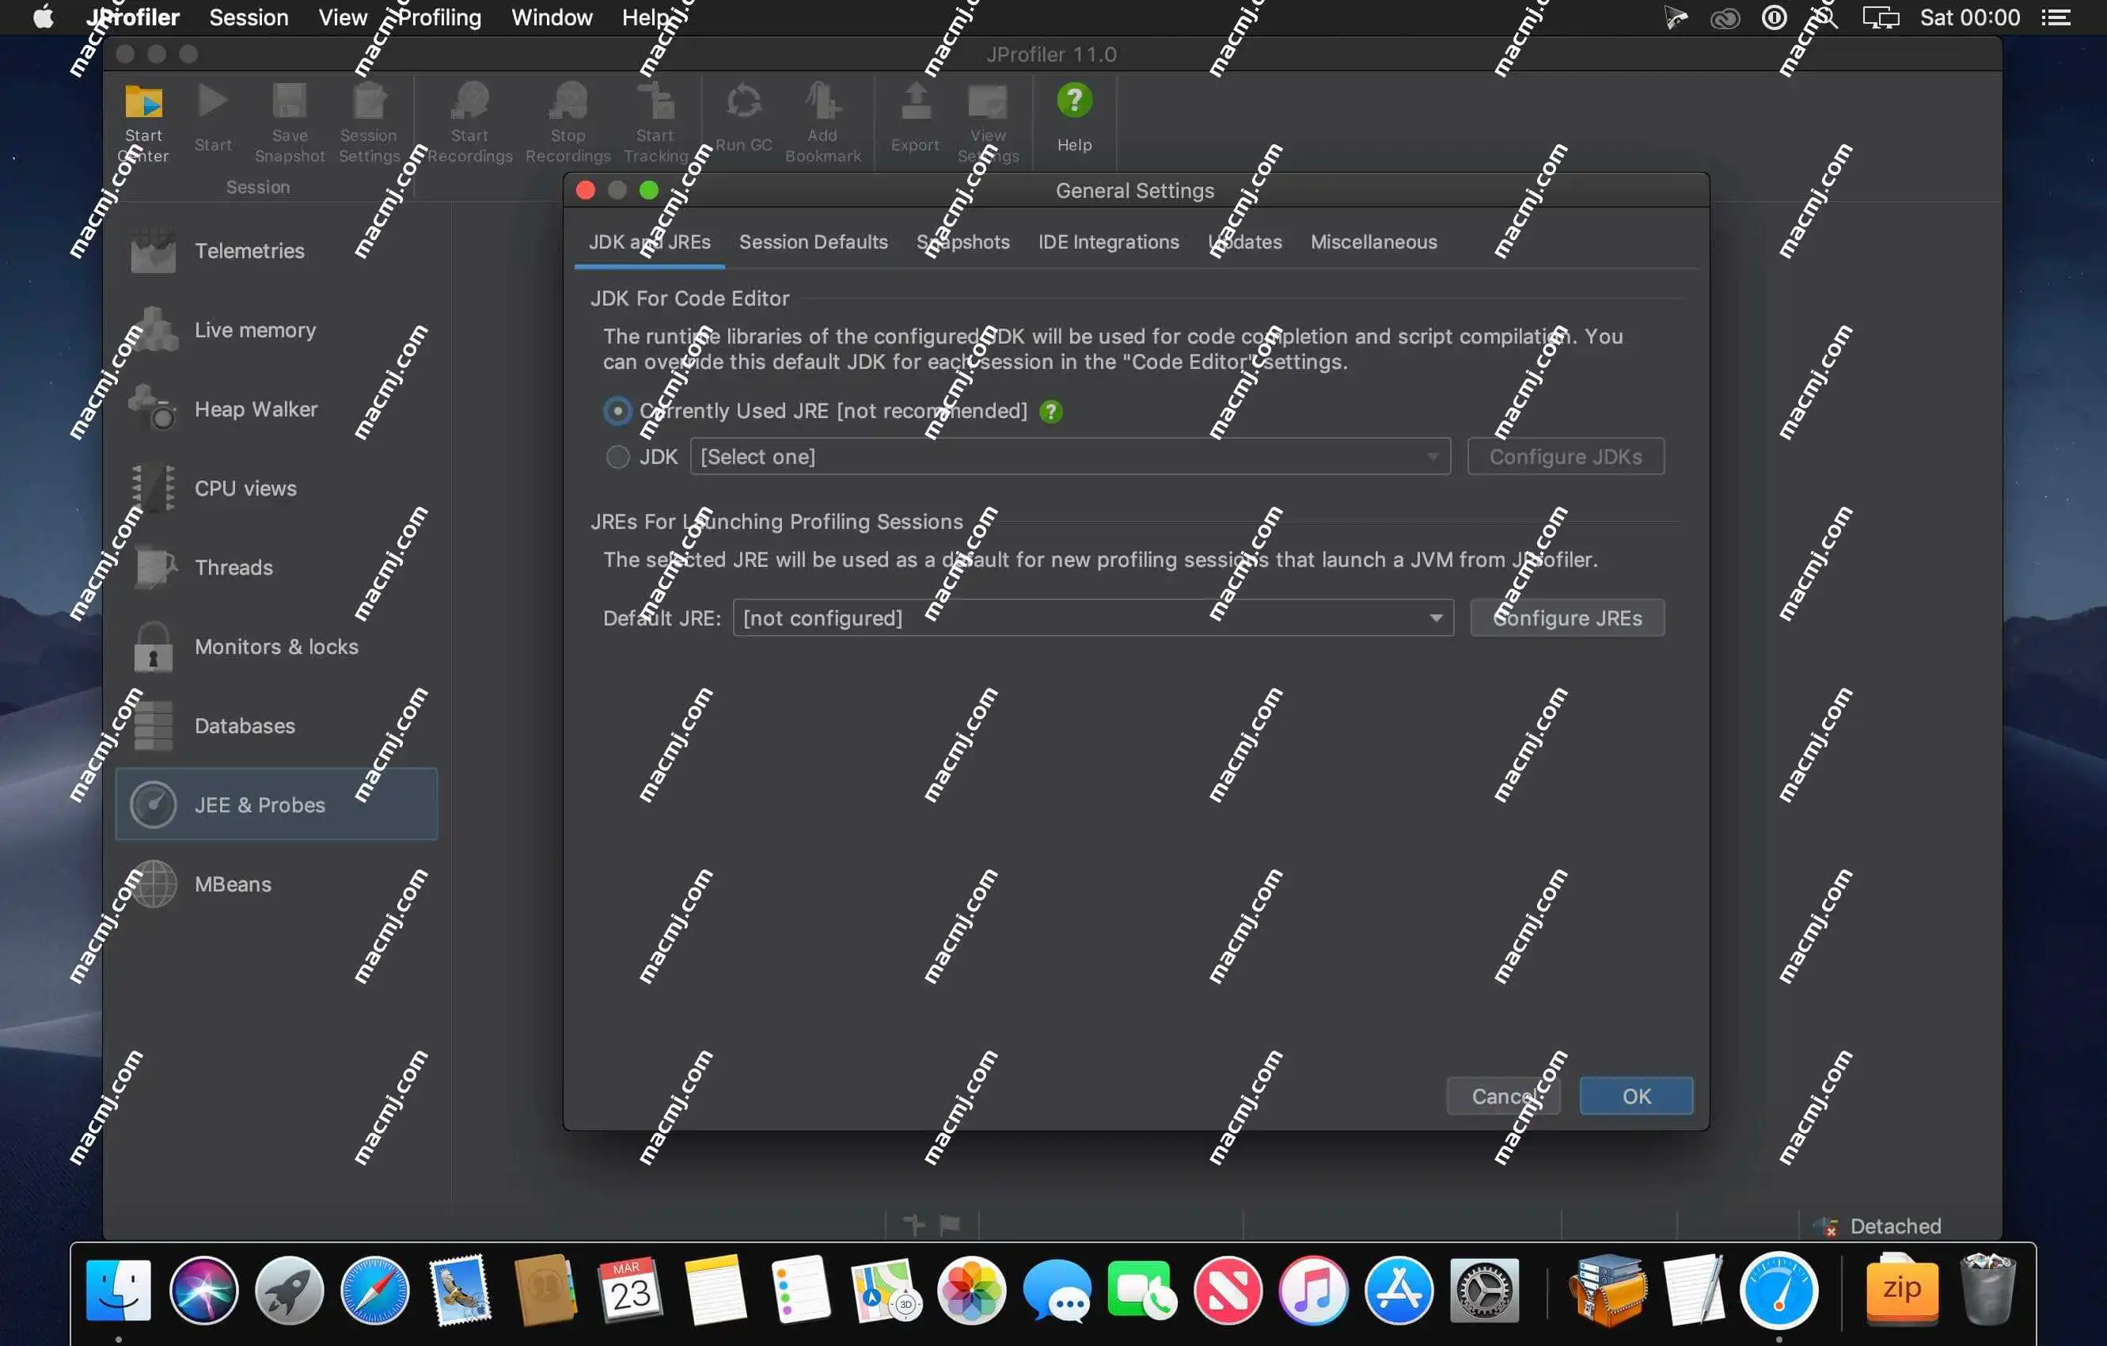The image size is (2107, 1346).
Task: Switch to the IDE Integrations tab
Action: coord(1109,242)
